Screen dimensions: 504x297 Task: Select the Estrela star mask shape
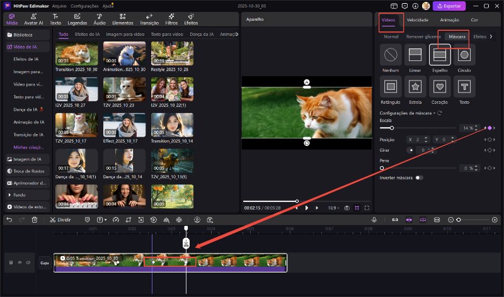click(415, 86)
